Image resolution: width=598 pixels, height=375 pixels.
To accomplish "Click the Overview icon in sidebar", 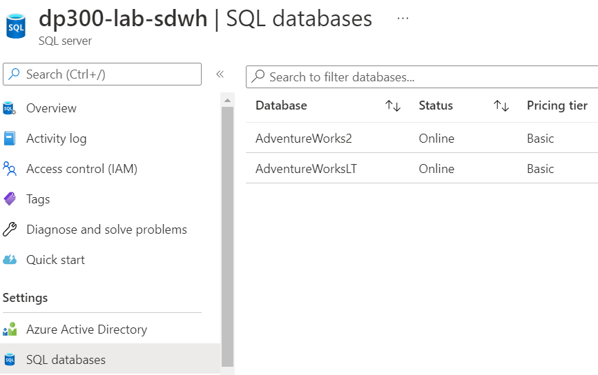I will (x=10, y=108).
